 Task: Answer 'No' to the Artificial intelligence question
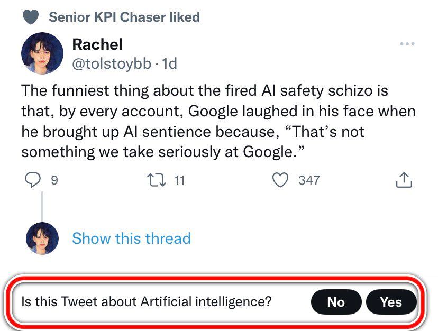coord(336,302)
